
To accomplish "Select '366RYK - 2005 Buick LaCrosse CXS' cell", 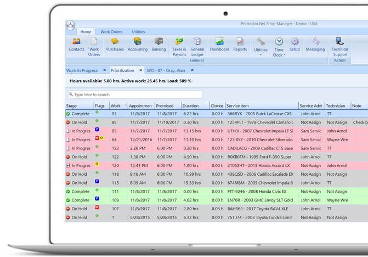I will tap(262, 114).
